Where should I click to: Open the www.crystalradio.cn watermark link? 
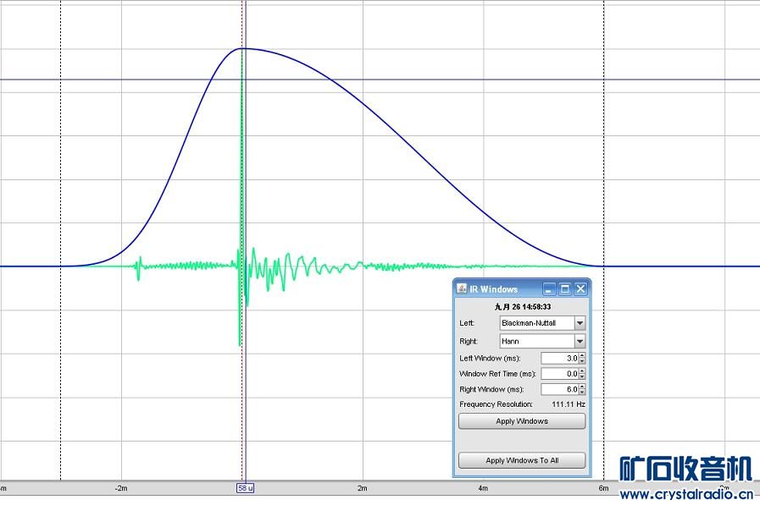point(686,494)
